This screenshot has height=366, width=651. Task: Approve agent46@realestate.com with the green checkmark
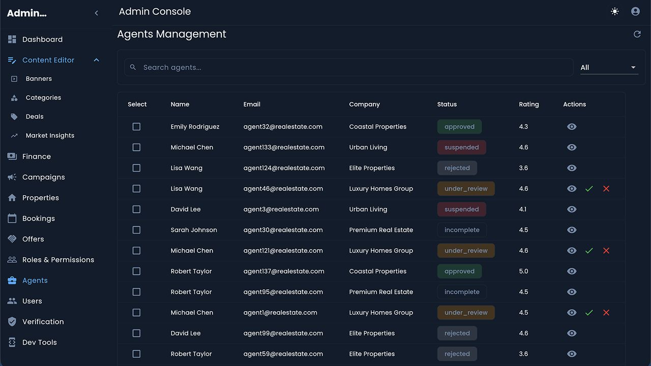coord(589,189)
